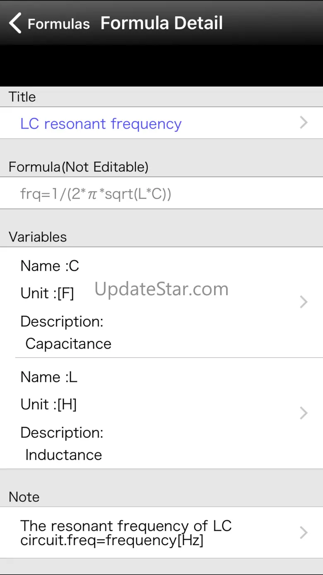Tap the Unit :[F] line
The width and height of the screenshot is (323, 575).
click(x=47, y=293)
